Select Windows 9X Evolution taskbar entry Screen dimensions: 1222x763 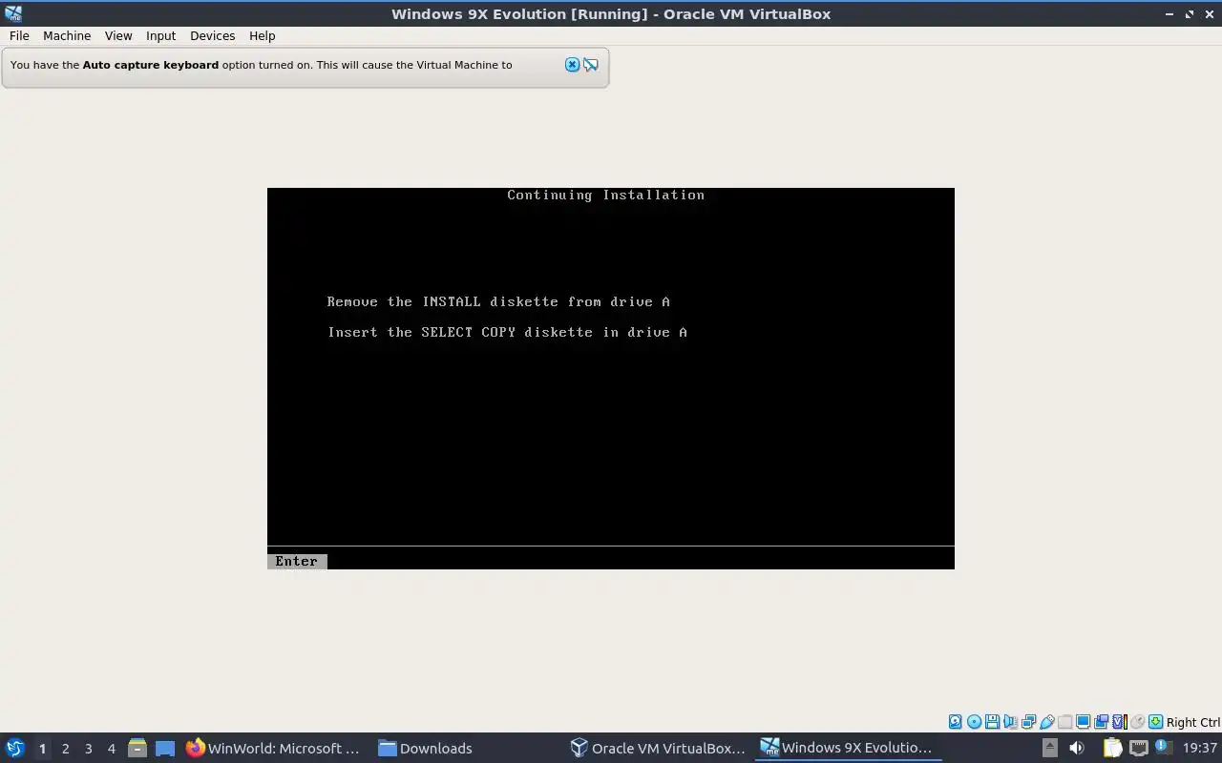pos(847,748)
